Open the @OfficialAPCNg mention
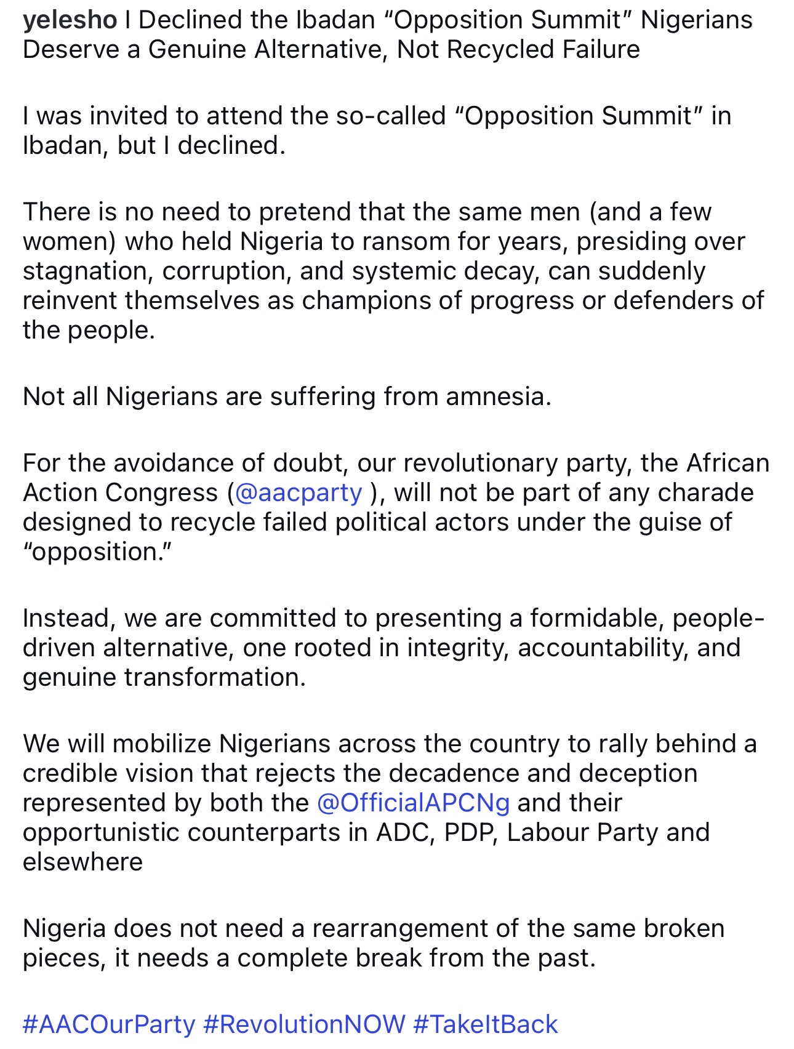 [413, 803]
